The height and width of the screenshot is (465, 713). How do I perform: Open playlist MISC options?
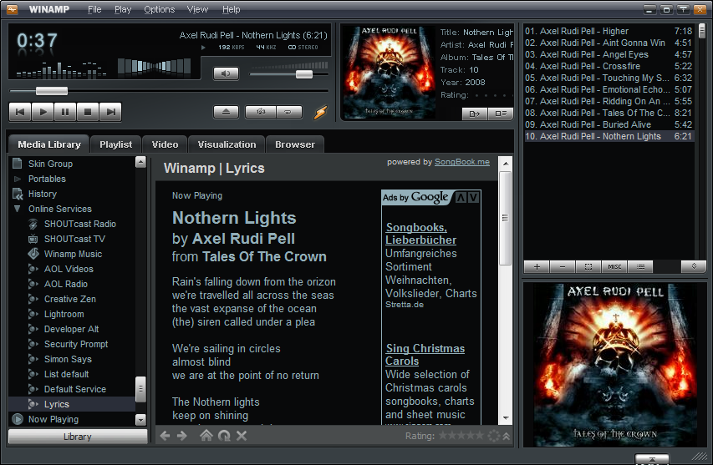pos(614,267)
